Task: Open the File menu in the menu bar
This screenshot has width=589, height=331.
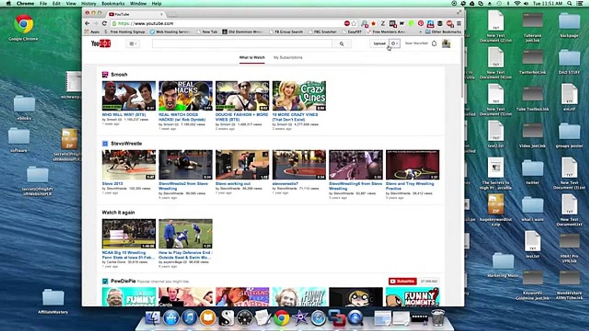Action: tap(43, 4)
